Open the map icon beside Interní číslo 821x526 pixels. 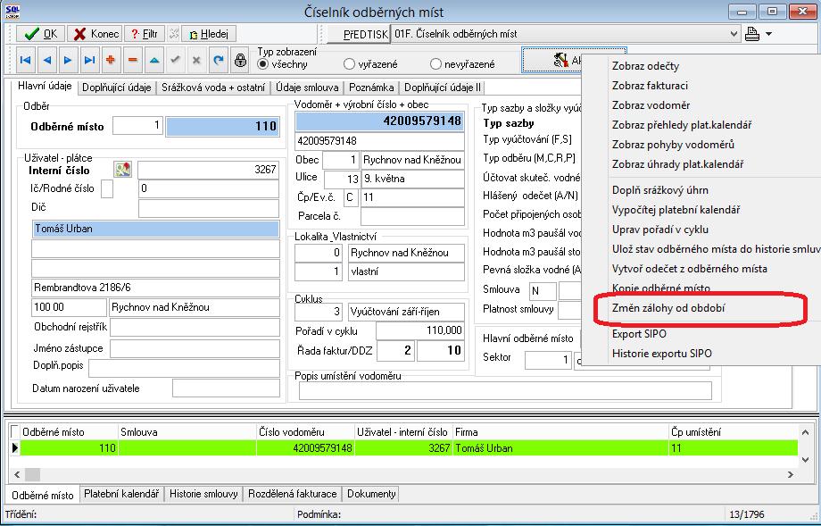point(123,169)
